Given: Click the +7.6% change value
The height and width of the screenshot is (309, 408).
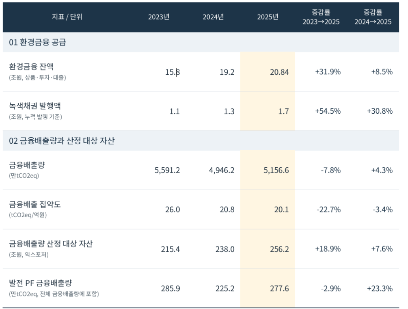Looking at the screenshot, I should [382, 249].
